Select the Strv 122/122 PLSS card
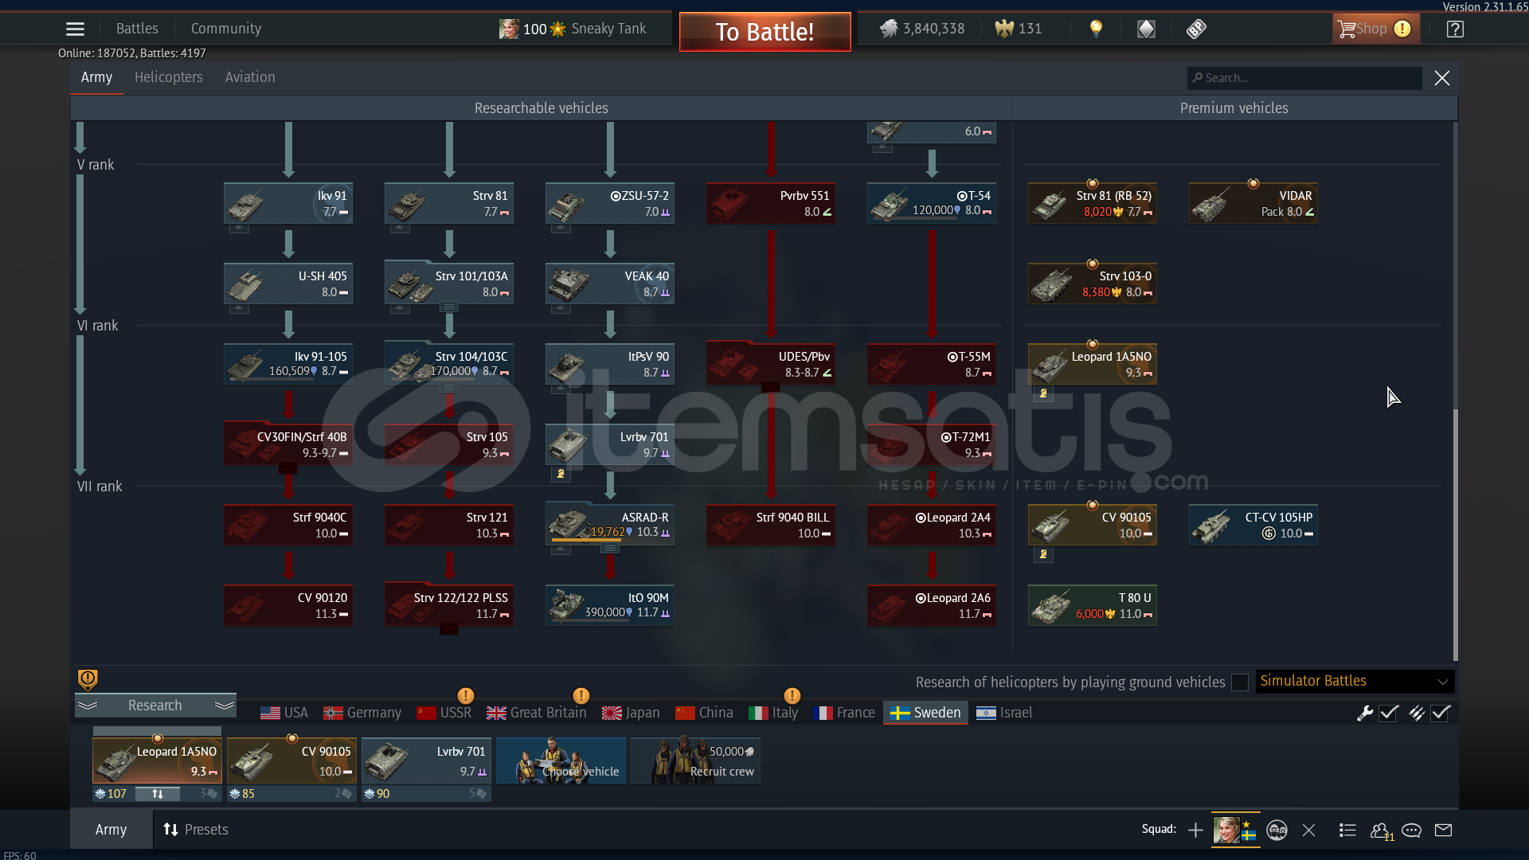The width and height of the screenshot is (1529, 860). click(x=449, y=605)
